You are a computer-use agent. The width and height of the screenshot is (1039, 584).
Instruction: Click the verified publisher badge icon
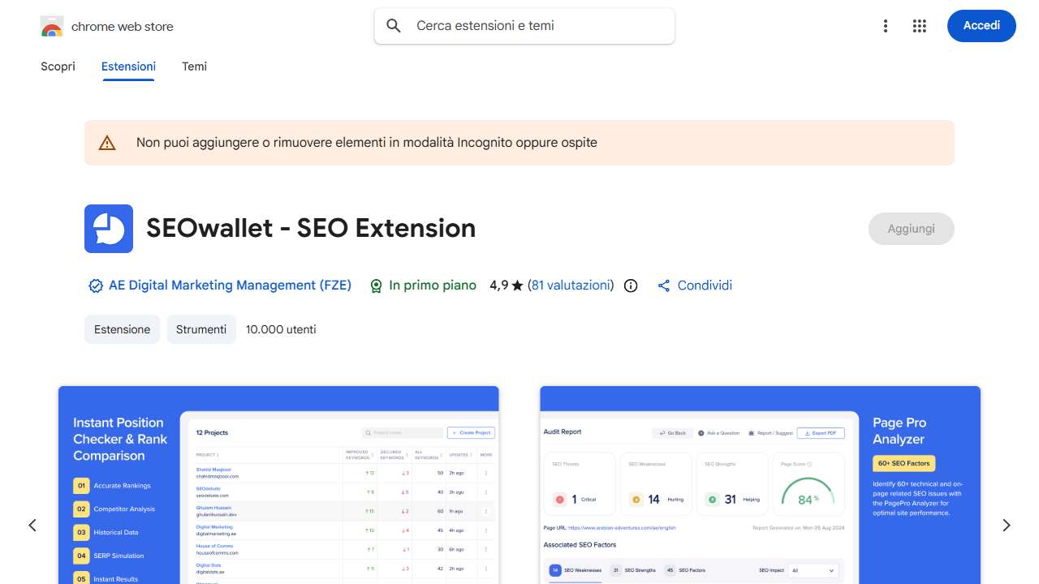[95, 286]
